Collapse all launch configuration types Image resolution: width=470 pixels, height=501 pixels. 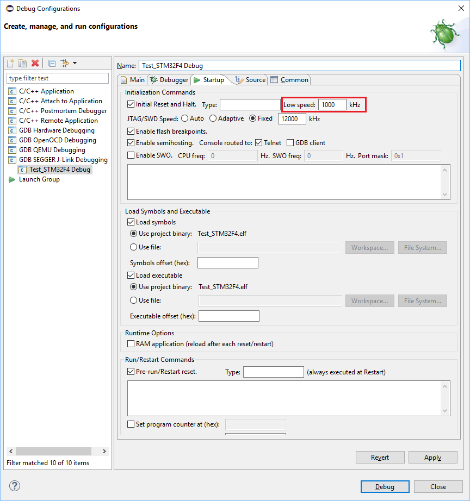[x=51, y=63]
